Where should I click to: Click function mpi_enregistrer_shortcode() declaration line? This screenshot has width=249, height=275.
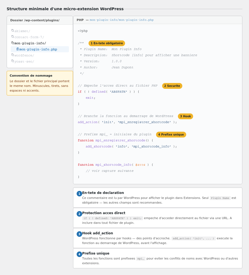tap(116, 141)
